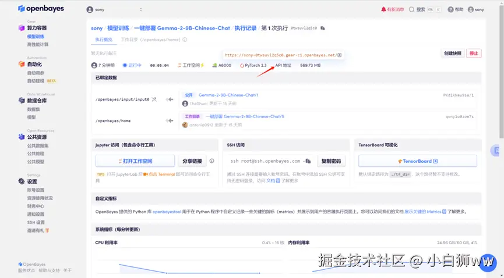The height and width of the screenshot is (278, 504).
Task: Click the openbayes logo
Action: coord(41,9)
